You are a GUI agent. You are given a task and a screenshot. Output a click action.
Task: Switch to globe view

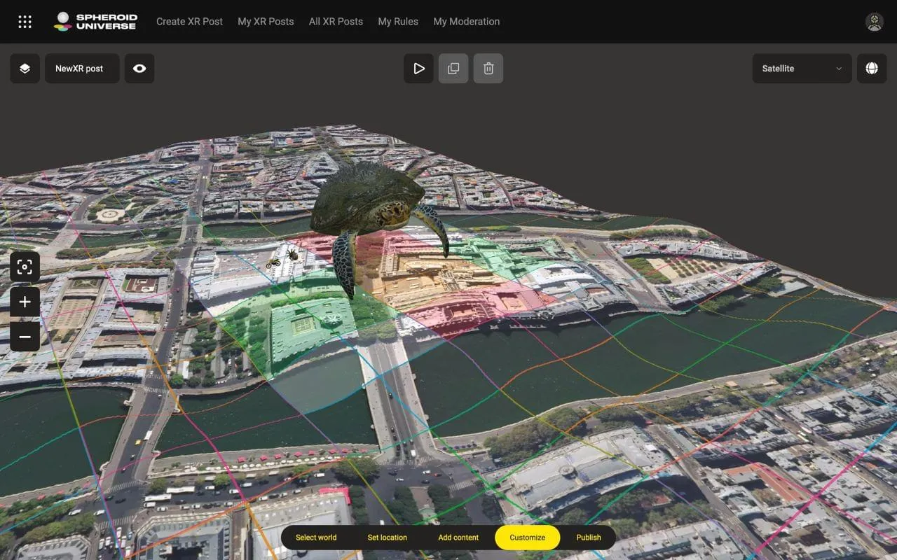pyautogui.click(x=872, y=69)
